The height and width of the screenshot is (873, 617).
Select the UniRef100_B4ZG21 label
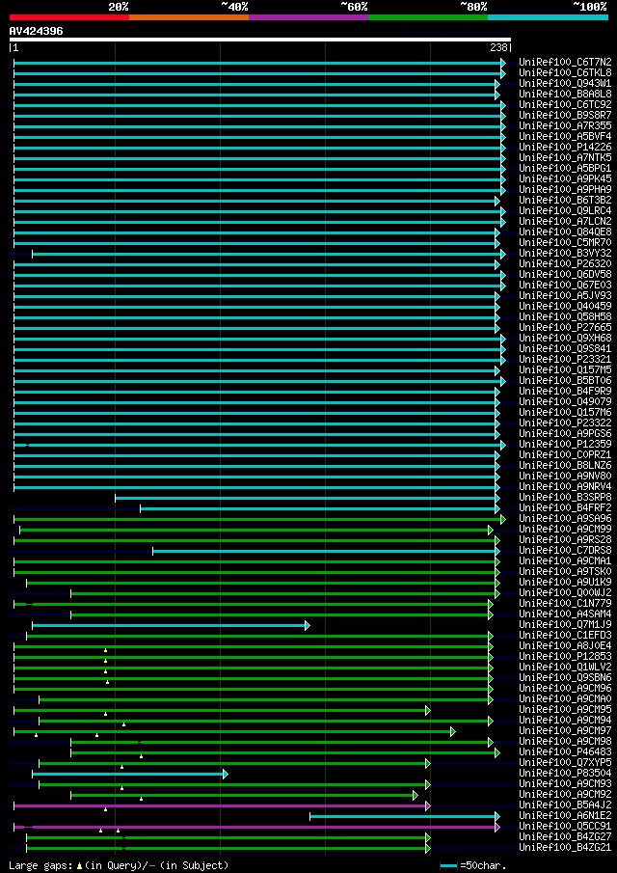pyautogui.click(x=565, y=847)
